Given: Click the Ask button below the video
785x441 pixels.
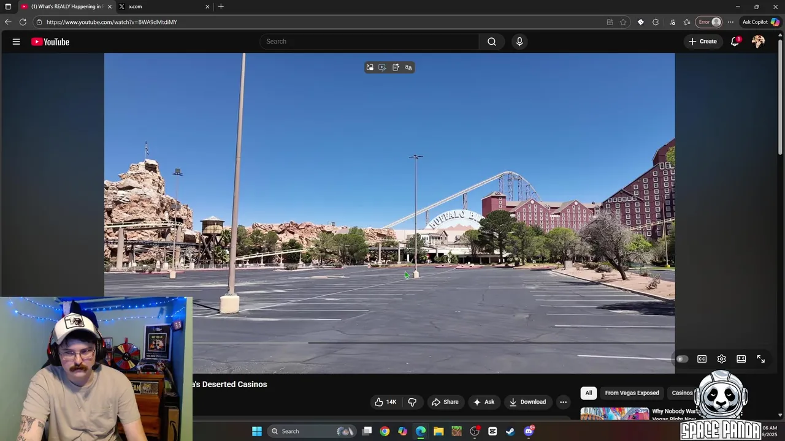Looking at the screenshot, I should [x=484, y=402].
